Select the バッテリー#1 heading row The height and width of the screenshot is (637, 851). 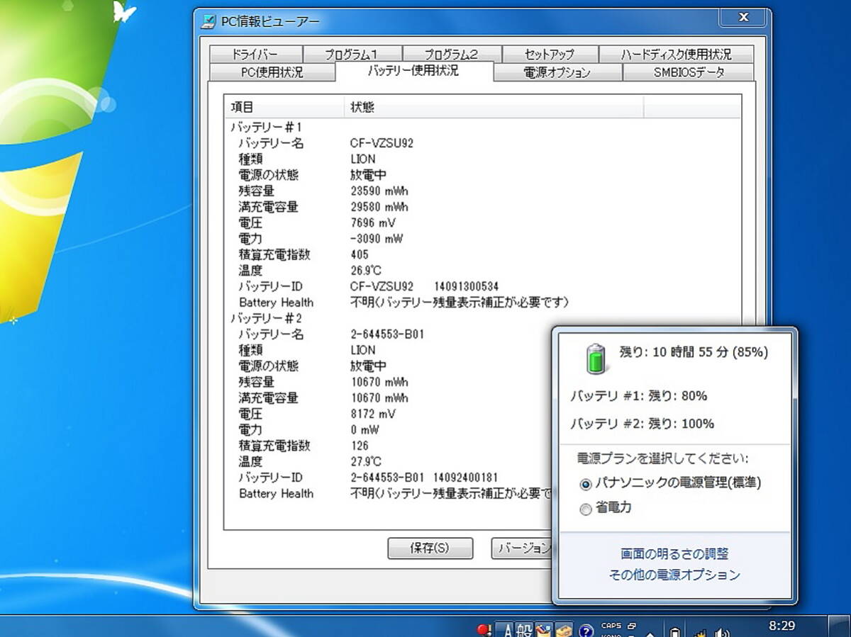pyautogui.click(x=267, y=128)
